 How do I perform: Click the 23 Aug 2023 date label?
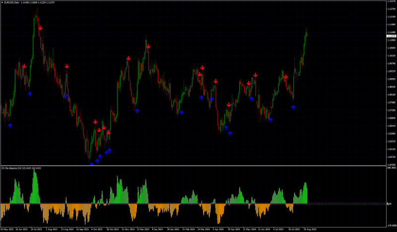click(x=67, y=230)
